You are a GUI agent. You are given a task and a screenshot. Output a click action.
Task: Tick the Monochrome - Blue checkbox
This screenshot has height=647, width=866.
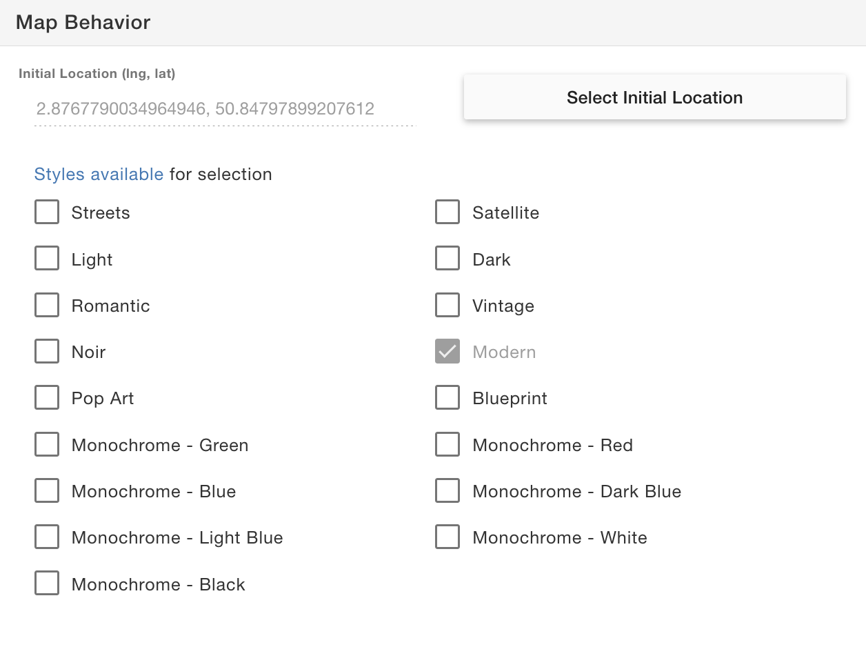[x=47, y=491]
